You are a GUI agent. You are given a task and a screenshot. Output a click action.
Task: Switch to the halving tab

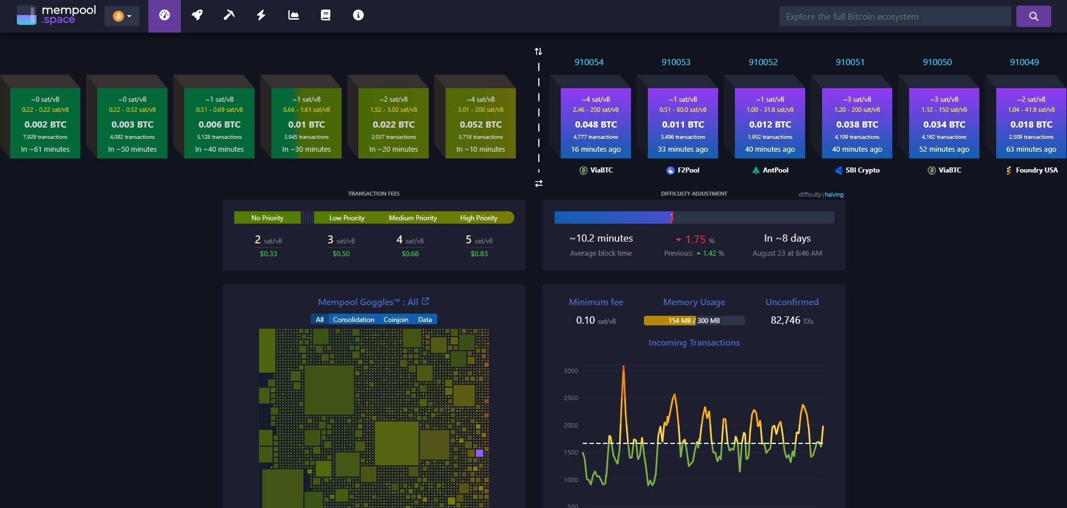pyautogui.click(x=834, y=195)
